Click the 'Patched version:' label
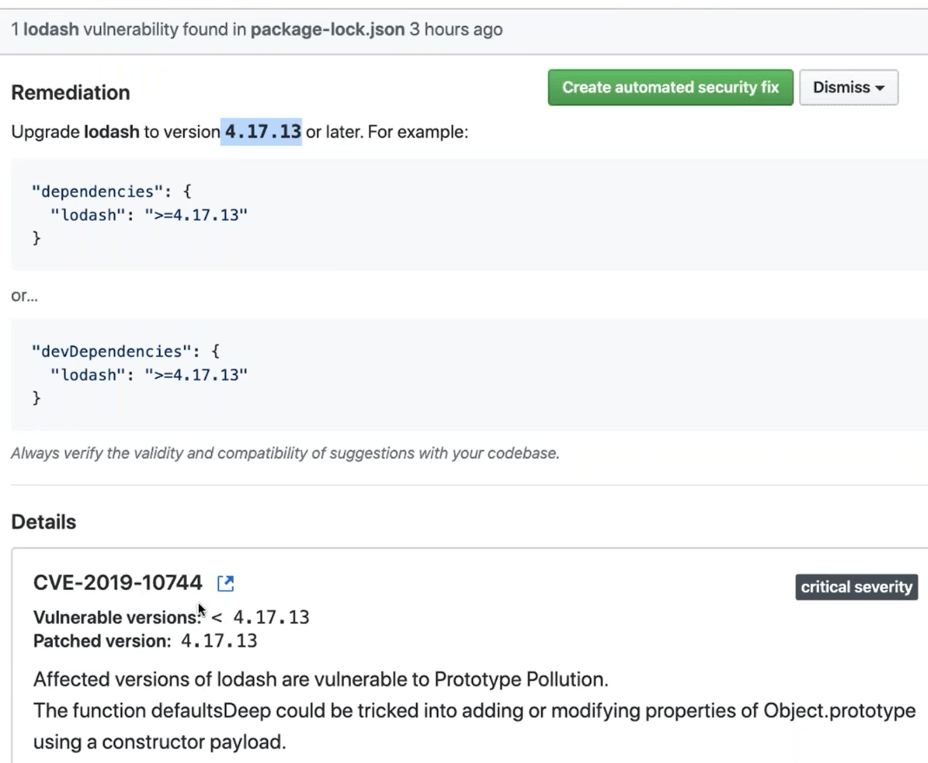This screenshot has height=763, width=928. click(x=103, y=641)
